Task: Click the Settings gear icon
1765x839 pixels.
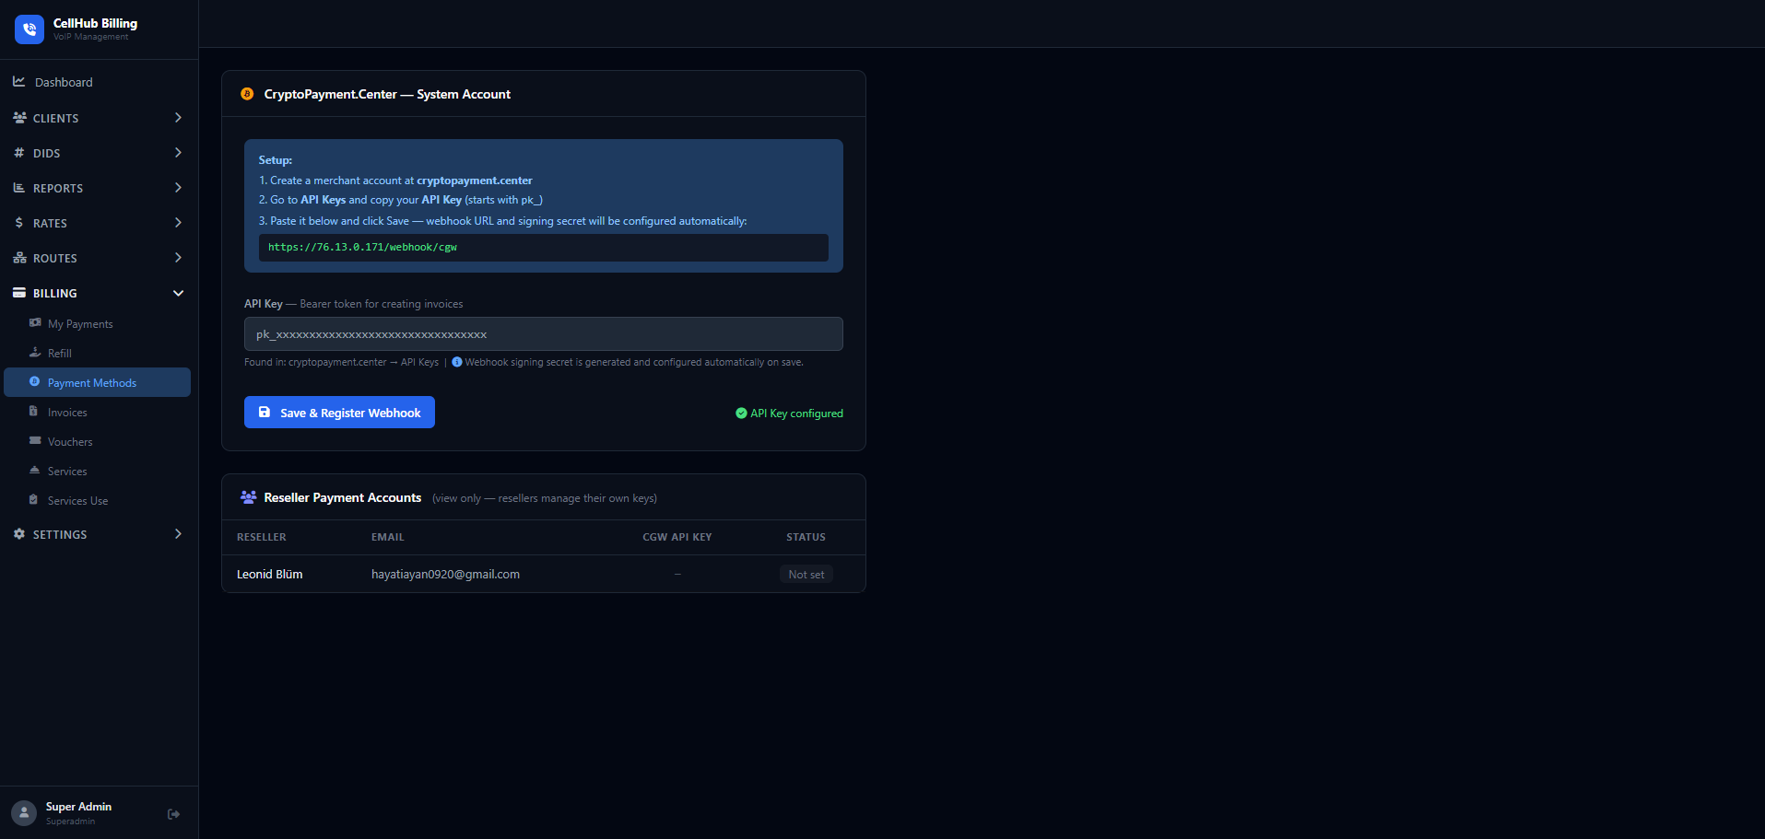Action: coord(19,534)
